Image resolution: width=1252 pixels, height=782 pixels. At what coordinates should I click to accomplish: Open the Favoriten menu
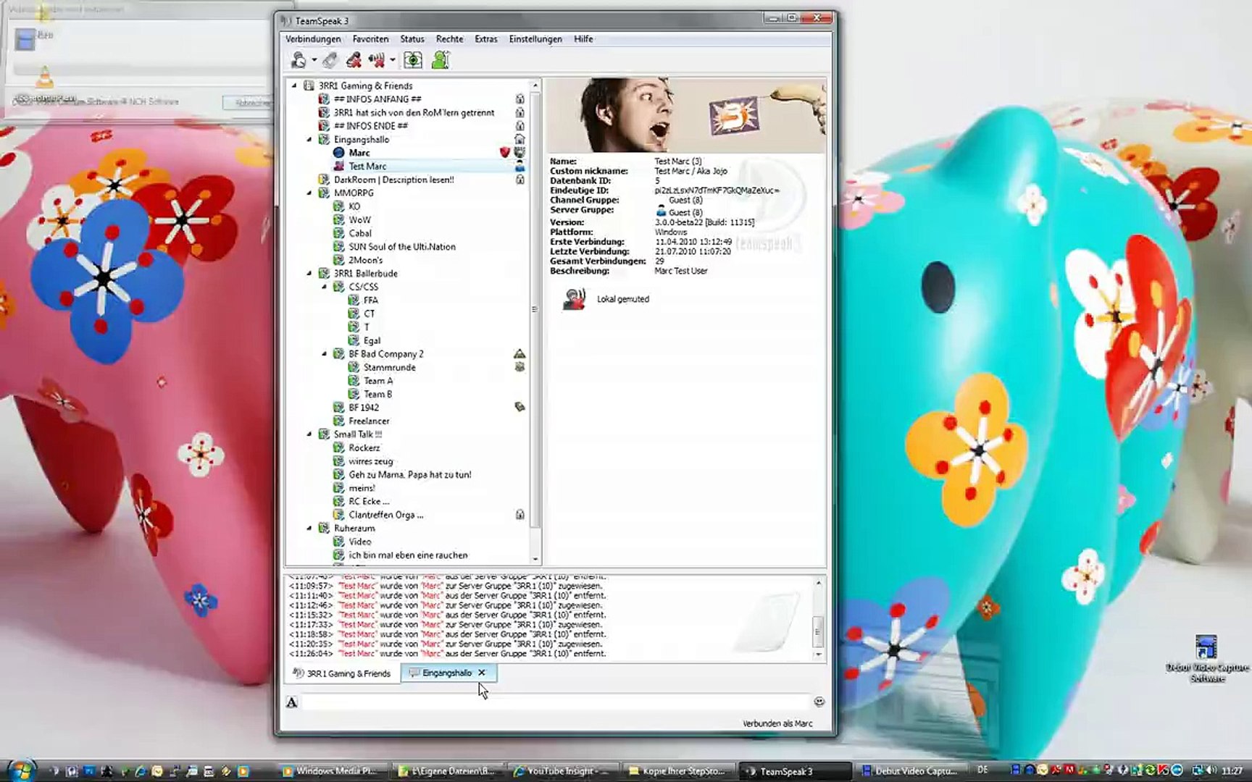click(370, 39)
